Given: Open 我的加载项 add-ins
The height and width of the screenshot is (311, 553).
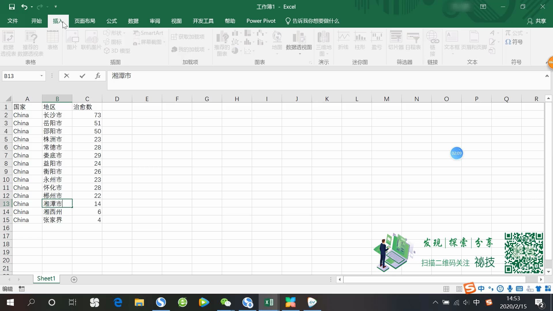Looking at the screenshot, I should [190, 50].
